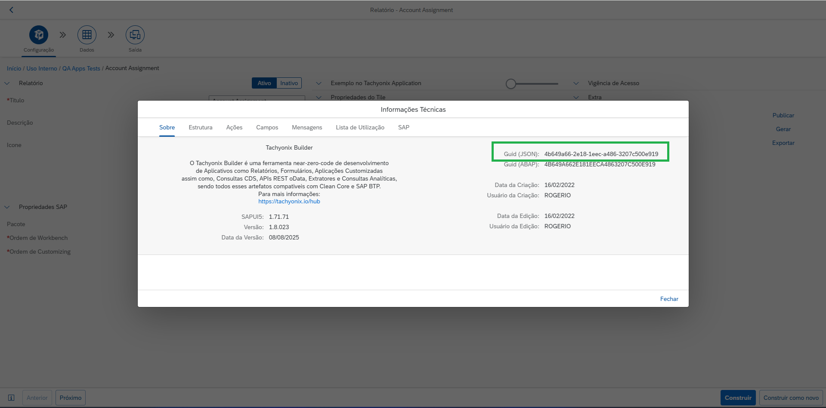Close dialog with Fechar button
The height and width of the screenshot is (408, 826).
click(669, 299)
